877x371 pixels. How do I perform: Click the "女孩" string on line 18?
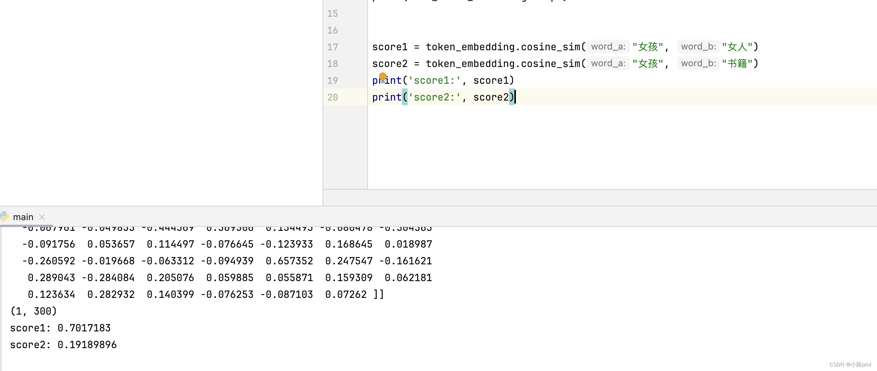pos(648,64)
